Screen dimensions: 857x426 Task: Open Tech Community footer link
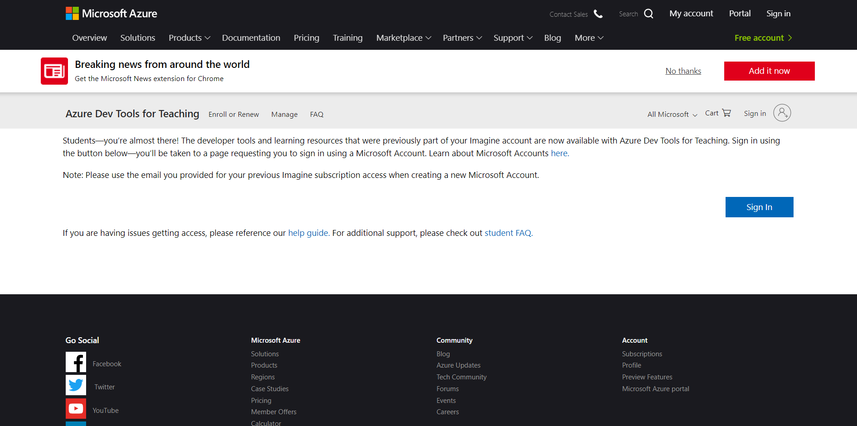click(x=461, y=377)
